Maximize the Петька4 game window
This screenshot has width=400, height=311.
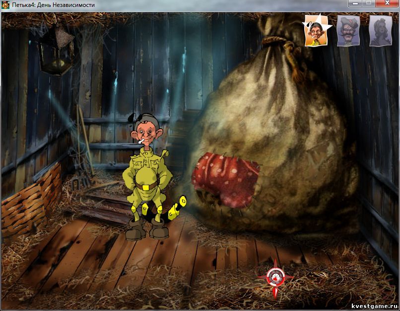(x=369, y=3)
